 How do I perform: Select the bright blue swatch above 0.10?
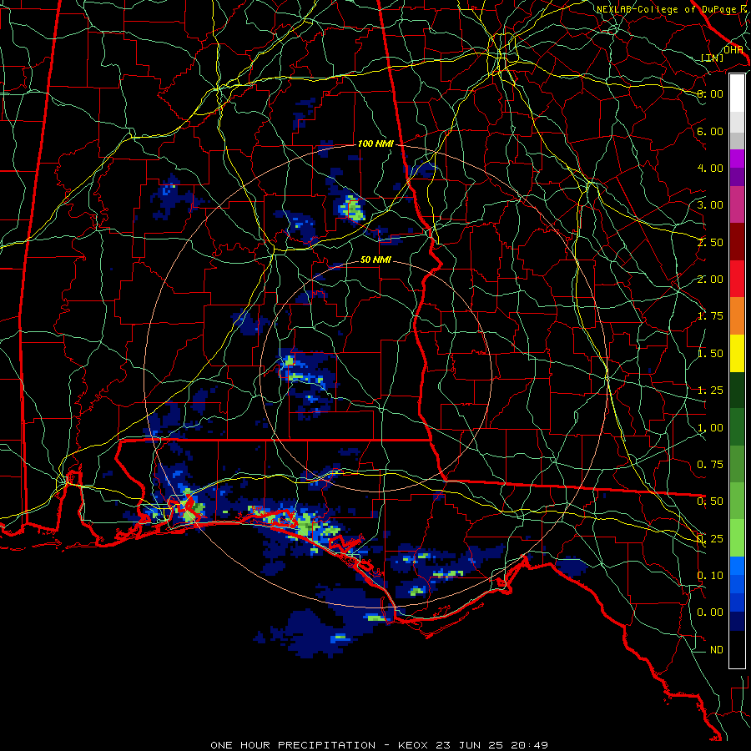[x=737, y=566]
